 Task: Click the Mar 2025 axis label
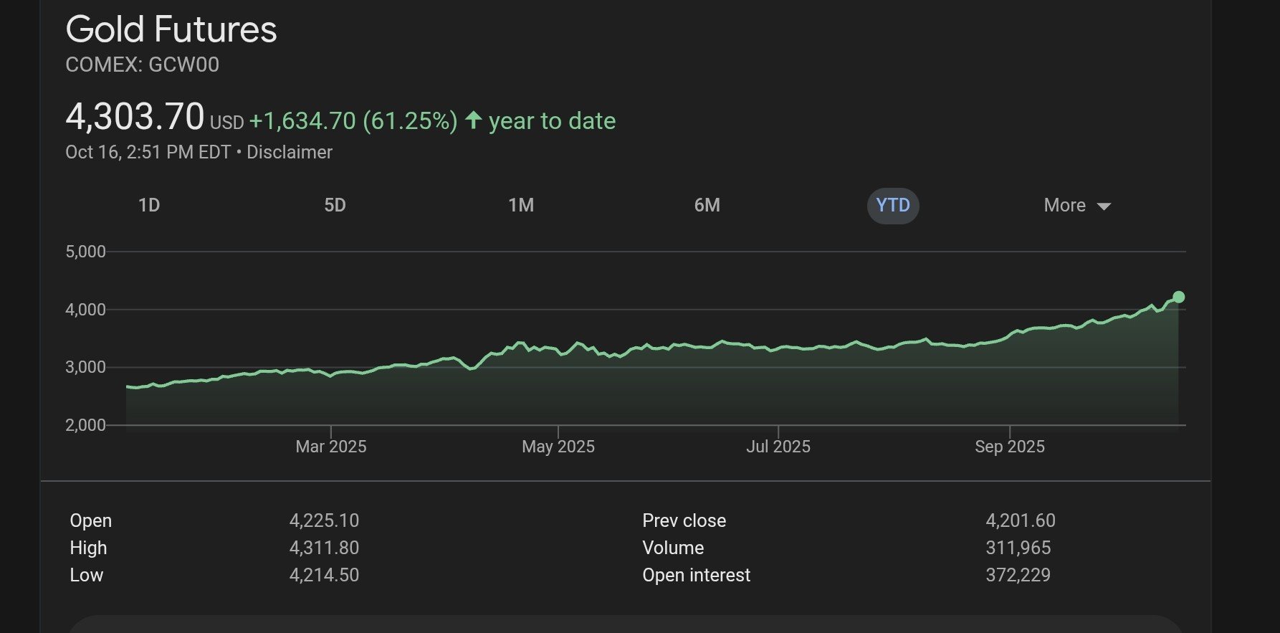coord(331,447)
